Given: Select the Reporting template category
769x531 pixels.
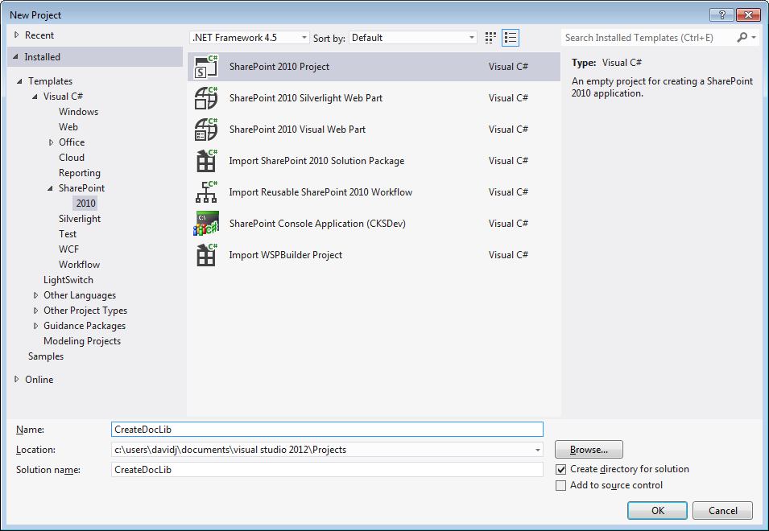Looking at the screenshot, I should tap(80, 173).
